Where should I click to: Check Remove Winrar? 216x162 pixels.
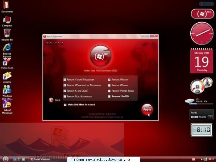point(109,85)
